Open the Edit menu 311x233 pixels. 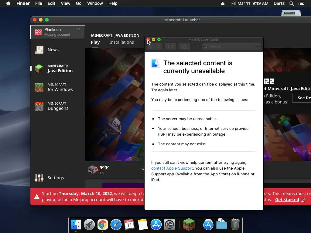coord(51,3)
